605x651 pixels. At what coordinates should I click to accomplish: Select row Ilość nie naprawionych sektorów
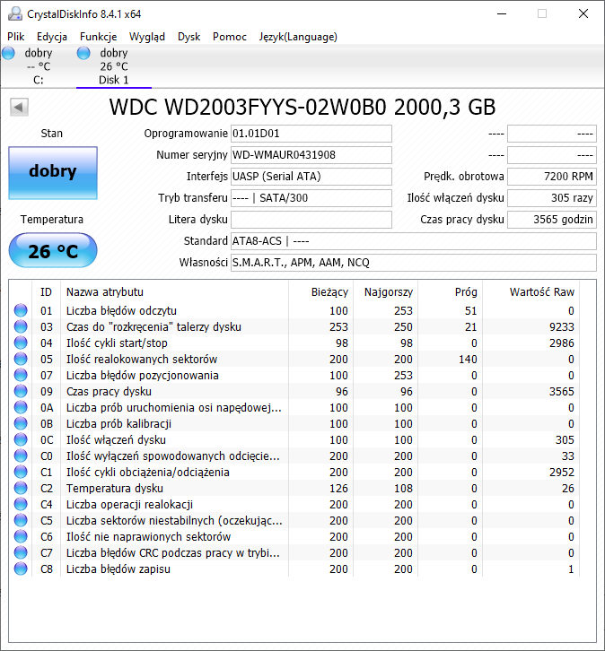click(294, 536)
